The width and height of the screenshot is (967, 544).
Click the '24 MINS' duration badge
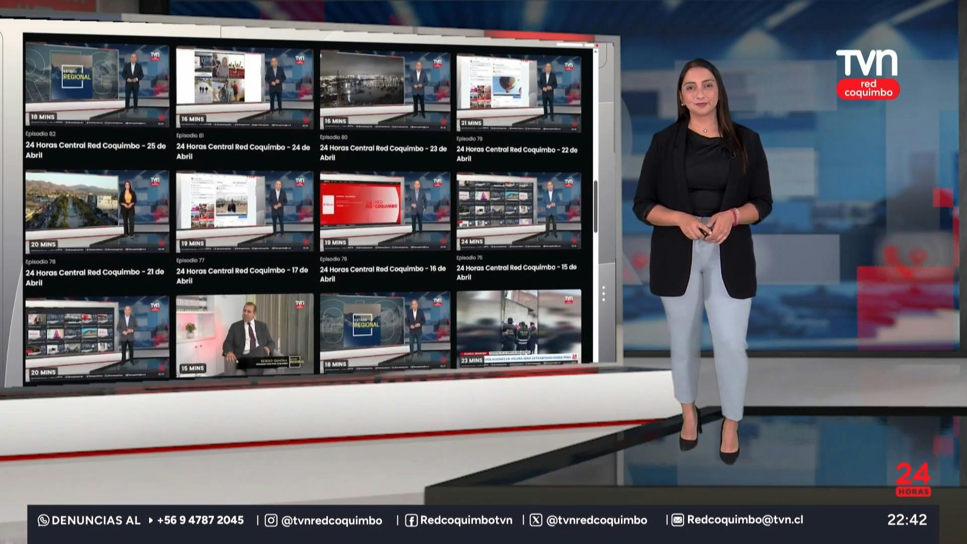tap(472, 242)
